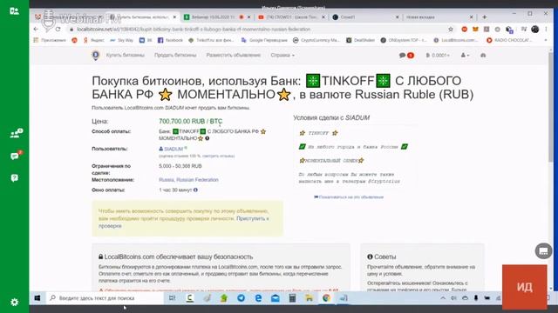This screenshot has height=313, width=558.
Task: Open the chat messages icon in green sidebar
Action: (x=16, y=156)
